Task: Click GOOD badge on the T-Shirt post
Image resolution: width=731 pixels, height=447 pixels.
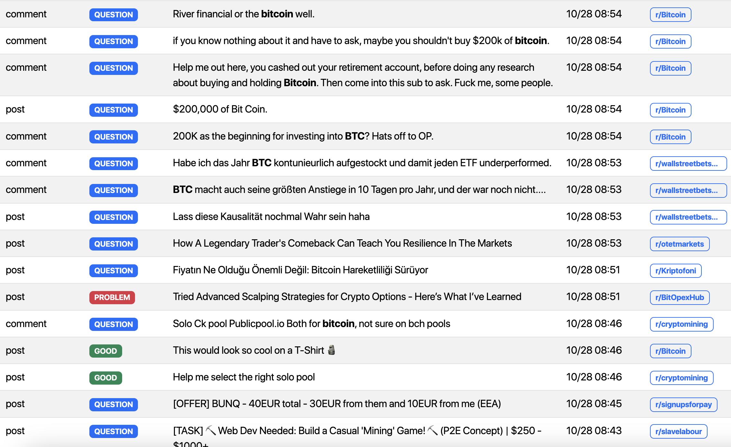Action: 105,351
